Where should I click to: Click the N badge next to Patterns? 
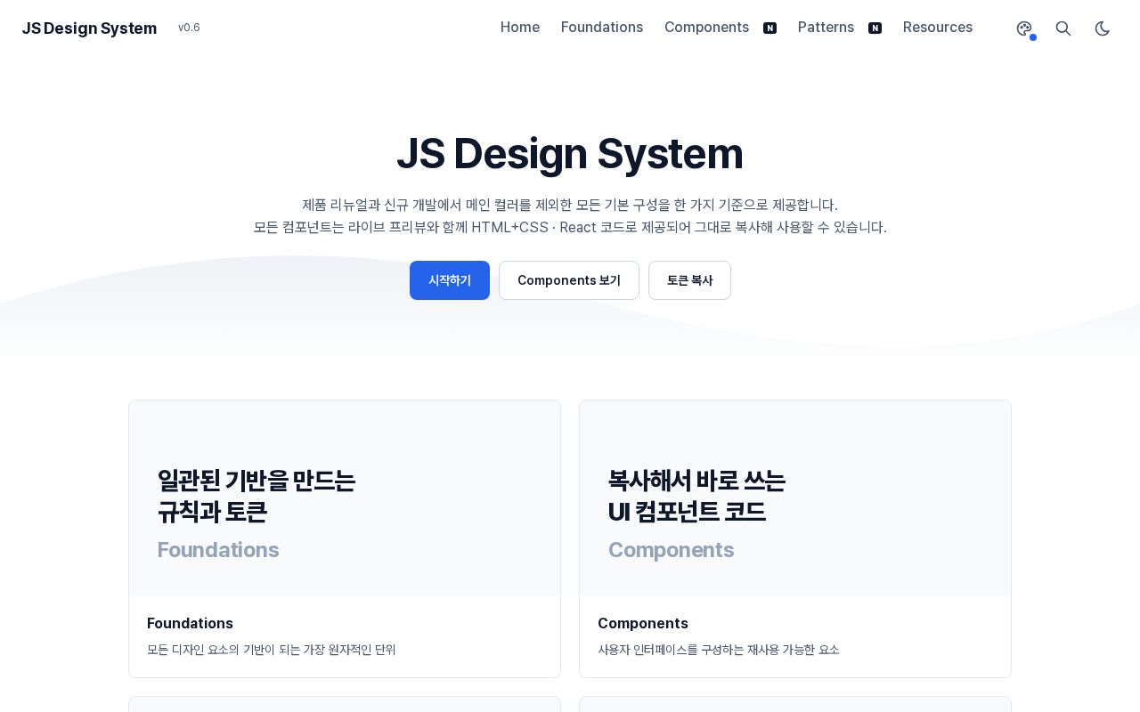click(x=875, y=28)
